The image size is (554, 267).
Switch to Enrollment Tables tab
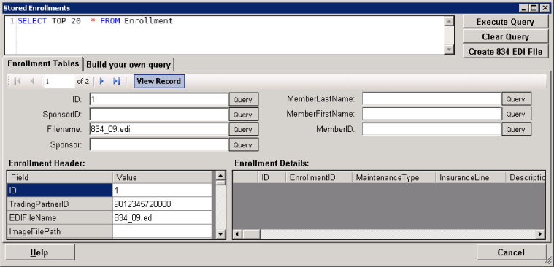coord(43,63)
